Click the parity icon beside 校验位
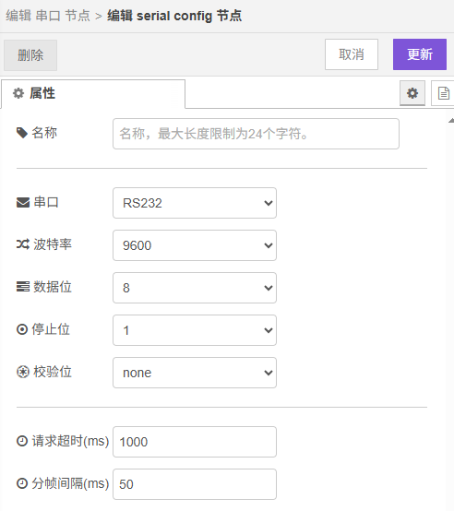This screenshot has width=454, height=511. [23, 372]
